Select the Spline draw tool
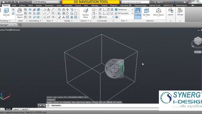 45,13
